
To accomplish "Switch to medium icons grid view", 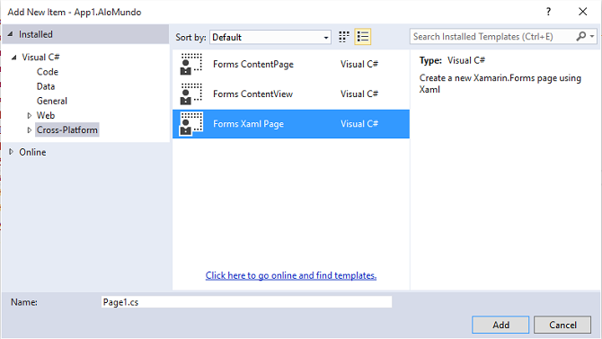I will 344,37.
